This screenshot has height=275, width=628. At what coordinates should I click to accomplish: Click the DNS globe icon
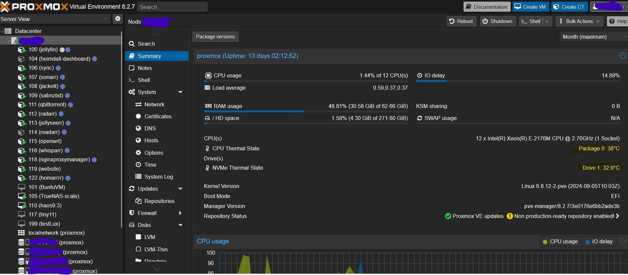click(x=138, y=128)
